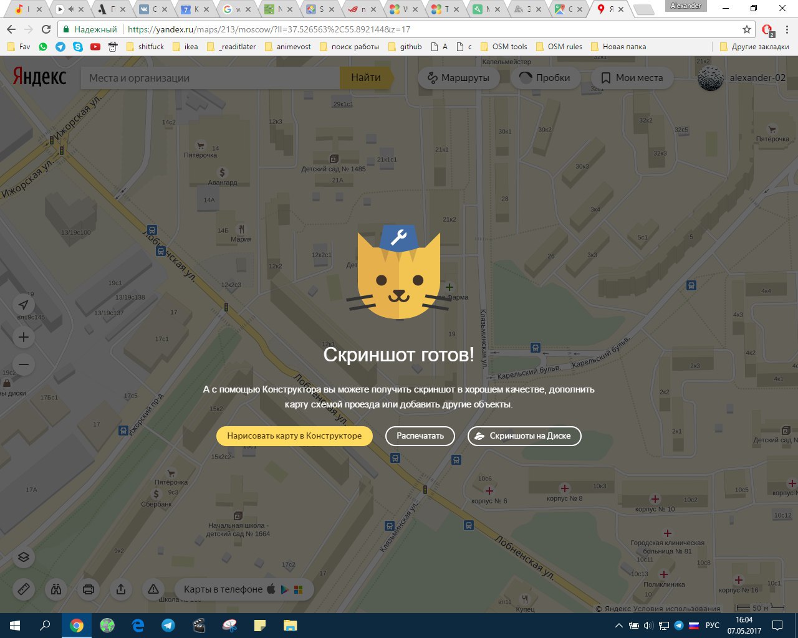The width and height of the screenshot is (798, 638).
Task: Open Sticky Notes from taskbar
Action: pyautogui.click(x=260, y=626)
